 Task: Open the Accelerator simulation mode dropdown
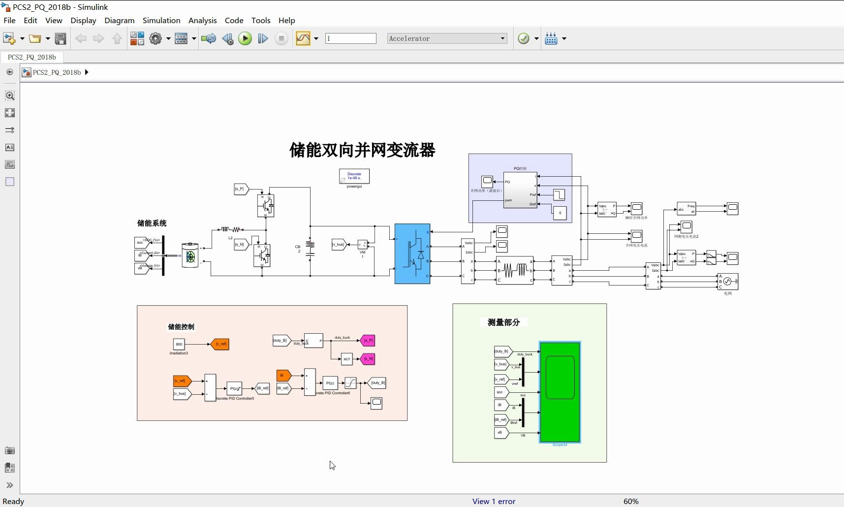click(x=447, y=38)
